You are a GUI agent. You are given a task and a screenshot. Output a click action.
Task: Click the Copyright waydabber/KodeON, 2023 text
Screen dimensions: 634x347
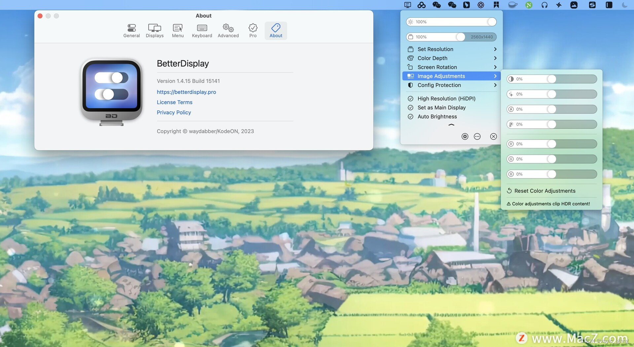click(205, 131)
